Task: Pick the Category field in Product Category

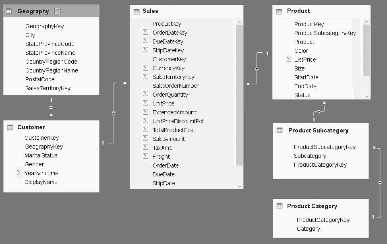Action: click(x=308, y=229)
